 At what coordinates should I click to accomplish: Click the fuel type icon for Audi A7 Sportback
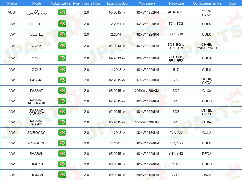(x=62, y=13)
